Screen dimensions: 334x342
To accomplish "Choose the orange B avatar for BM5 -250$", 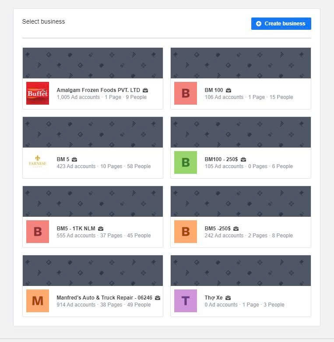I will pyautogui.click(x=186, y=231).
